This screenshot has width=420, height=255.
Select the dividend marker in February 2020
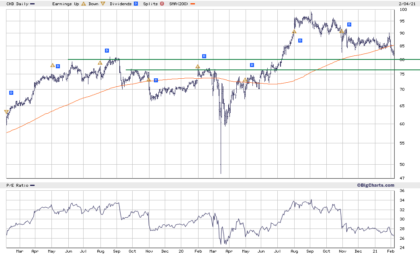coord(204,56)
